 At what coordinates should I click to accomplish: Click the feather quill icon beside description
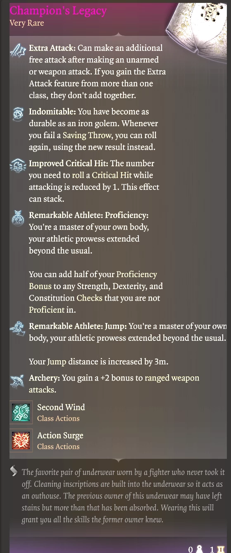[x=14, y=470]
